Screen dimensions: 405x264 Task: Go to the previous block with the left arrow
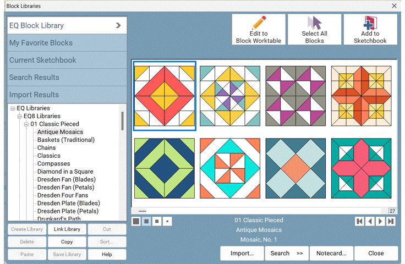click(x=370, y=221)
